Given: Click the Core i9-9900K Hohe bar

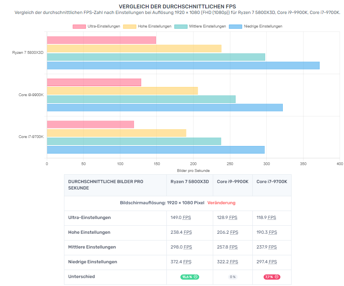Looking at the screenshot, I should (122, 91).
